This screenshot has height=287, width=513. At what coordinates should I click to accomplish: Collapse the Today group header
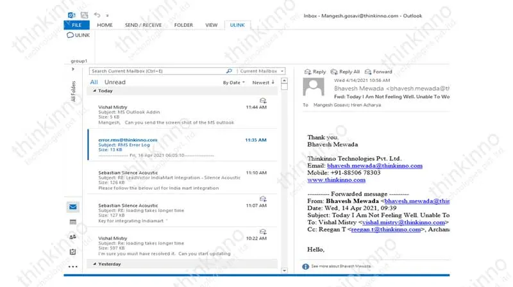coord(182,91)
